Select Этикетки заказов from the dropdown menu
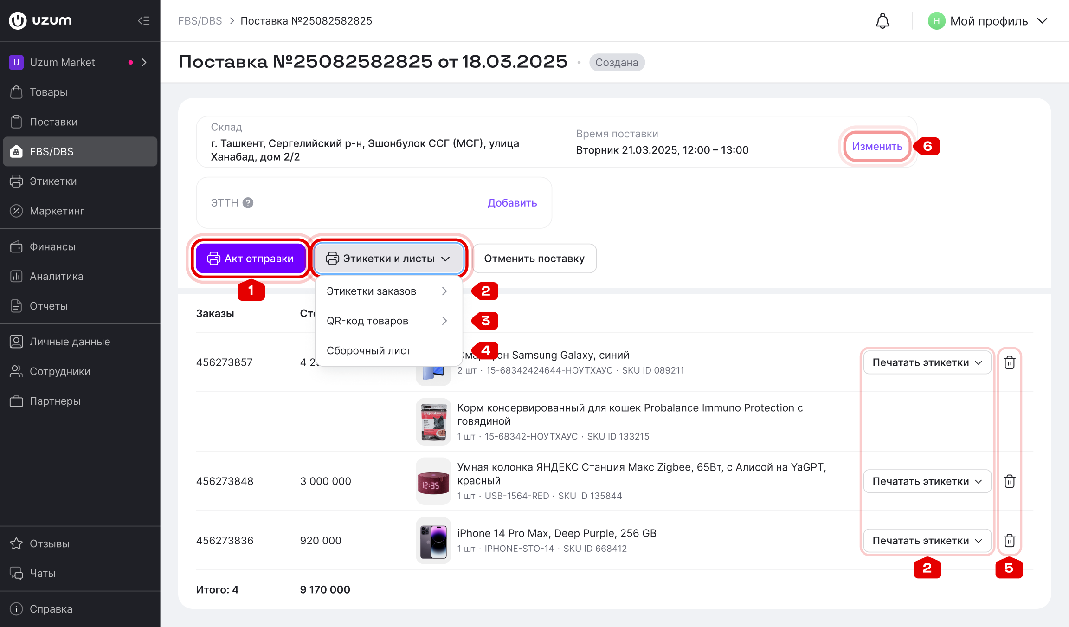 [x=388, y=291]
